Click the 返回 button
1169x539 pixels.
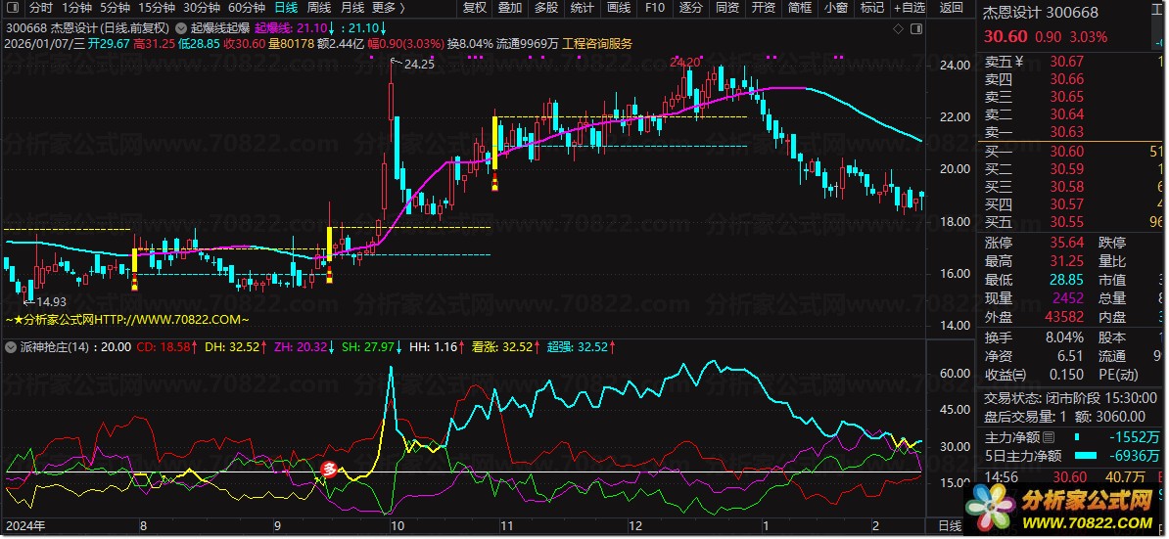click(951, 8)
